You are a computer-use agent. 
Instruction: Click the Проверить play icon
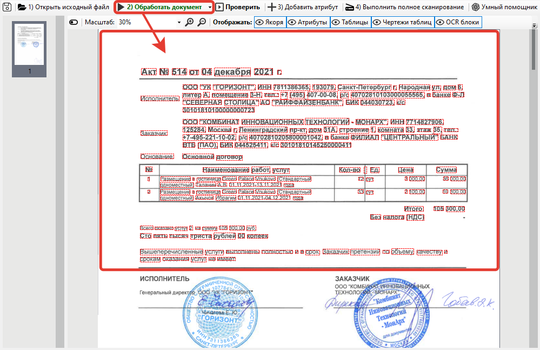(219, 7)
